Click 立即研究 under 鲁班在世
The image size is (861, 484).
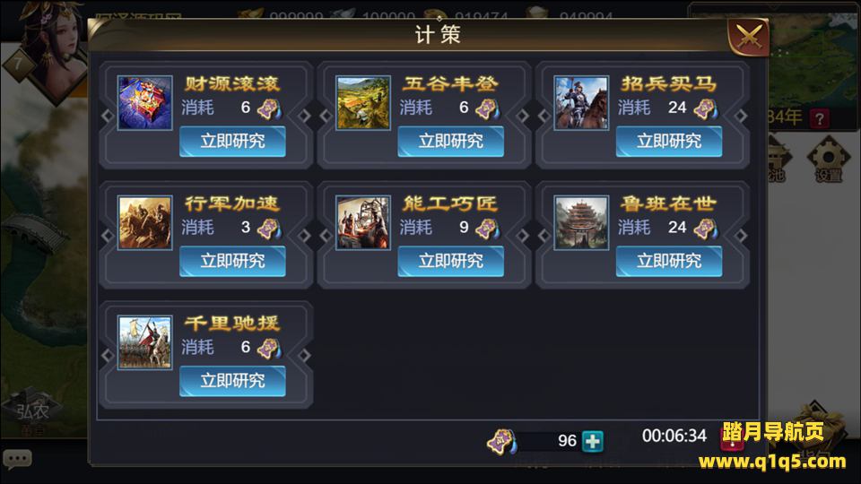coord(669,261)
